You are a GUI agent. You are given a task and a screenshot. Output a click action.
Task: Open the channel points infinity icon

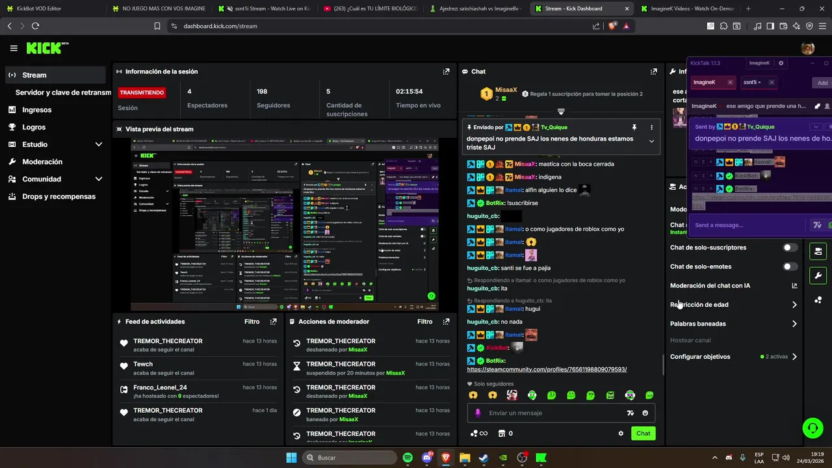[479, 434]
